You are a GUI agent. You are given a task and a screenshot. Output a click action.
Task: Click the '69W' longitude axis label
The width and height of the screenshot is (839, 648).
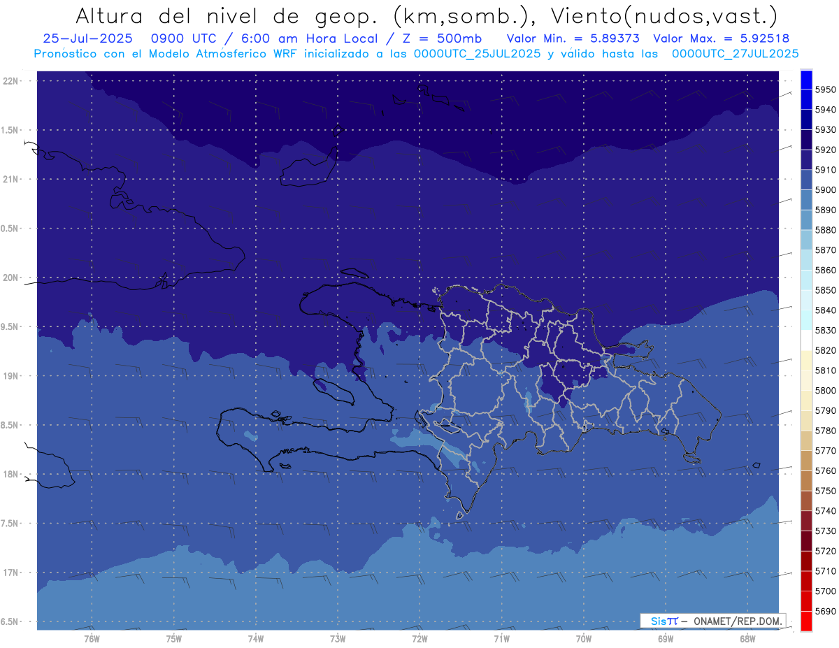(666, 638)
